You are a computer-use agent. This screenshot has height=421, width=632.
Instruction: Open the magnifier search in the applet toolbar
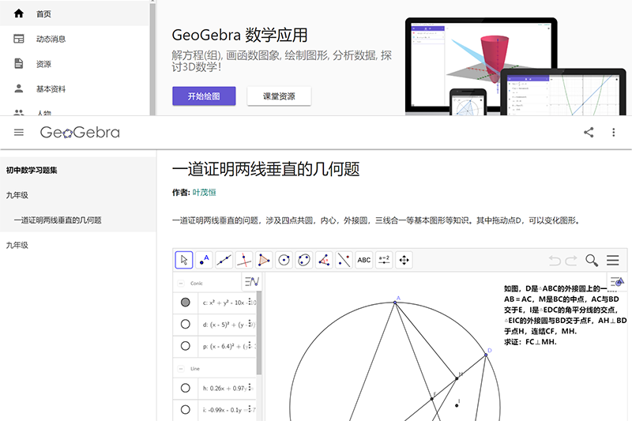coord(591,260)
